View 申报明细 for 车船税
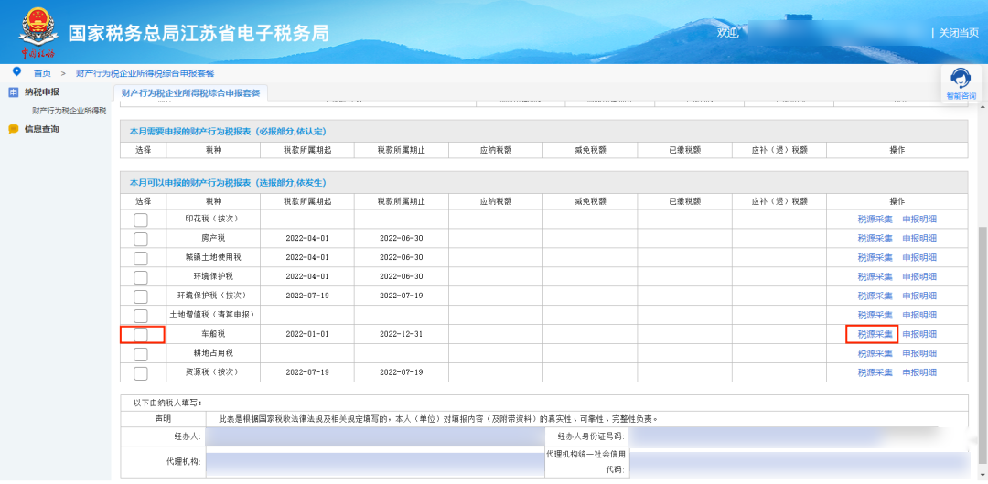The width and height of the screenshot is (988, 484). 919,334
